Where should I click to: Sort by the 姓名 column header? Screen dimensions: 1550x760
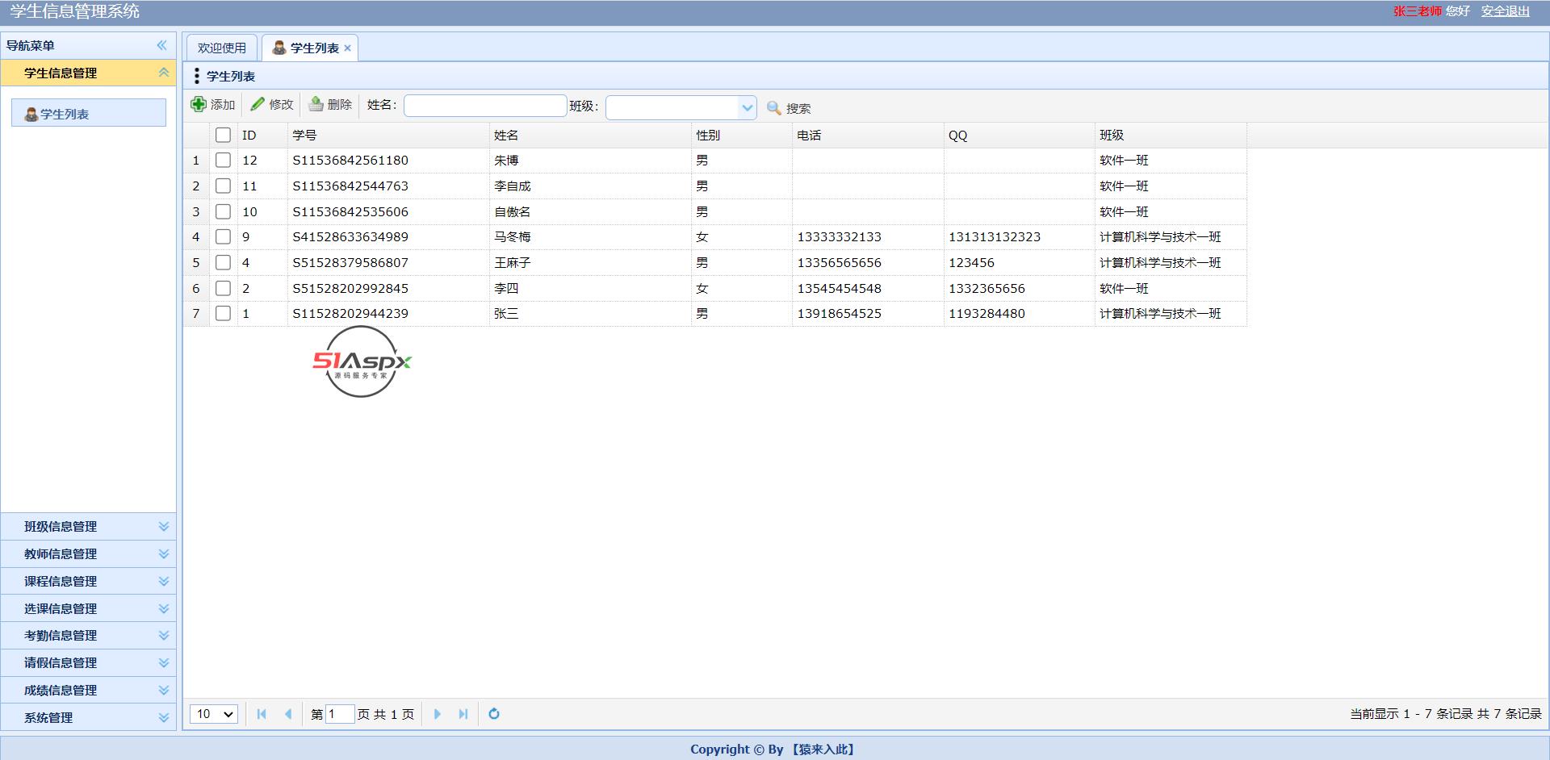coord(591,136)
